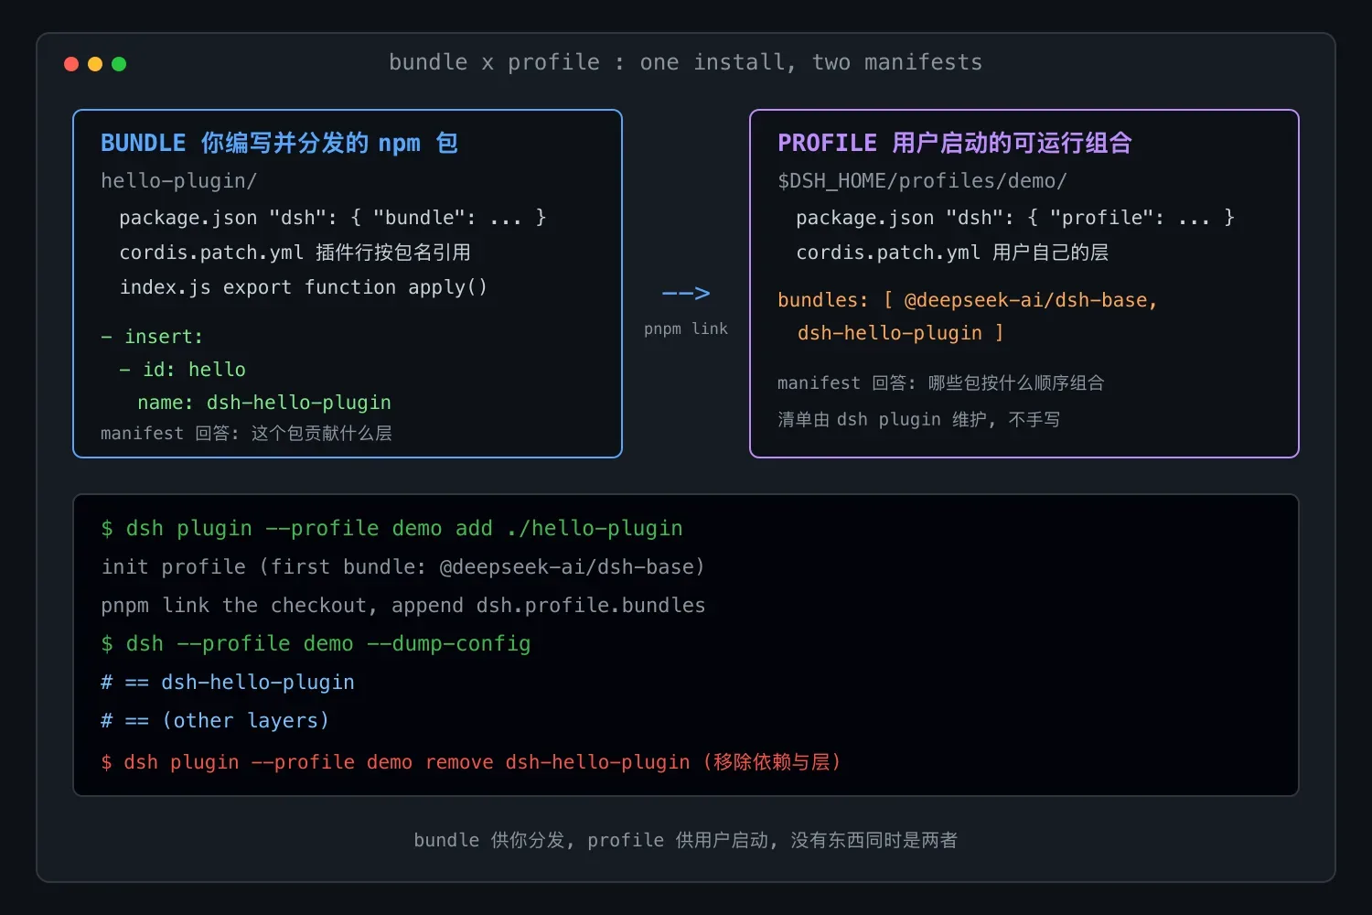Click '$ dsh --profile demo --dump-config' command

pyautogui.click(x=316, y=643)
